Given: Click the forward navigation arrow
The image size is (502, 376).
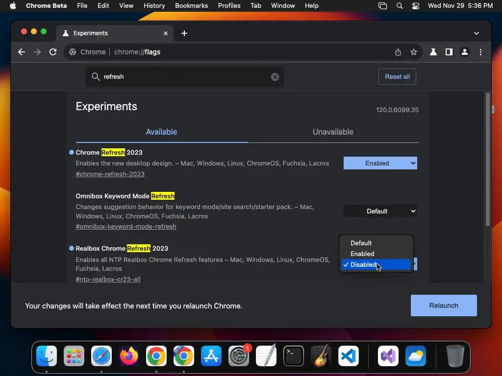Looking at the screenshot, I should pos(37,52).
